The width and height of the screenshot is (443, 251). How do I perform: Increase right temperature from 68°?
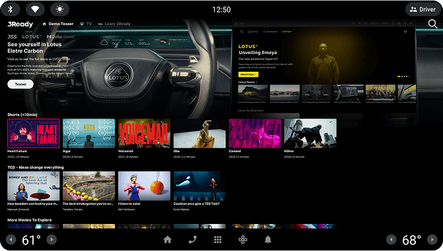click(x=432, y=240)
